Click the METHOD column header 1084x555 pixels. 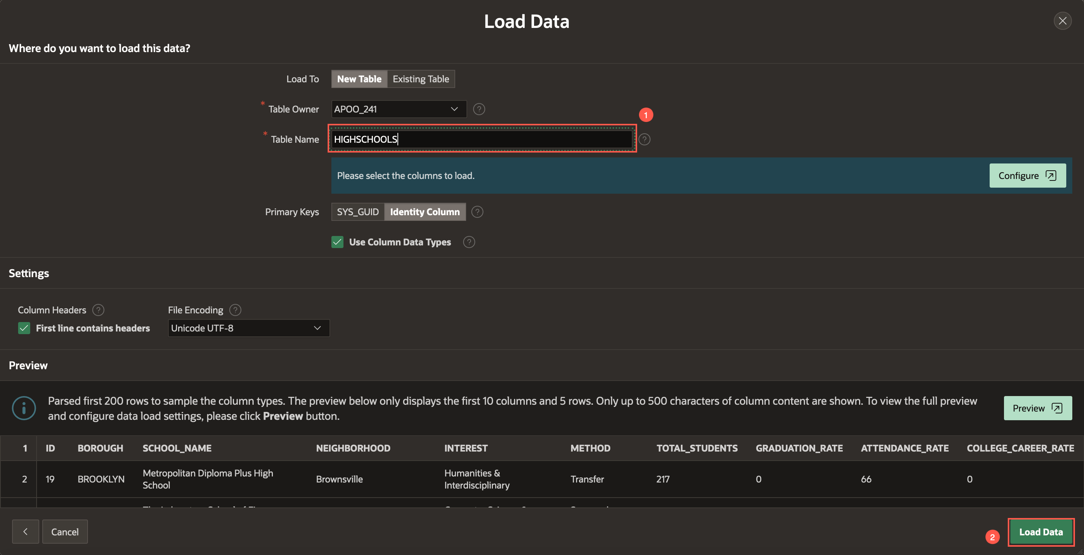590,448
